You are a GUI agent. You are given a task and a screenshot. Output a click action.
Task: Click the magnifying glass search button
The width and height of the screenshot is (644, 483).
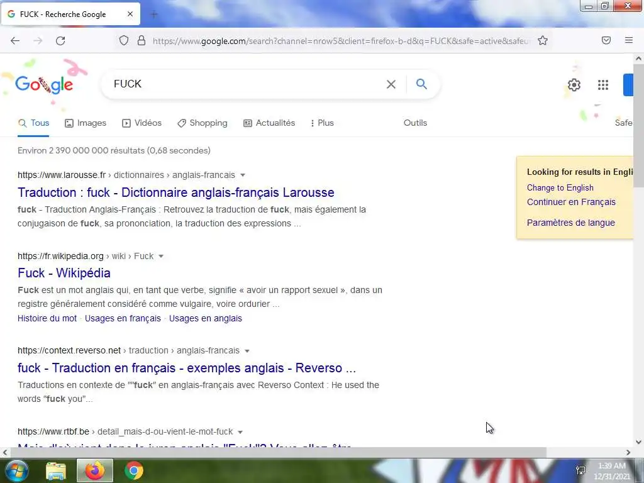(x=421, y=84)
